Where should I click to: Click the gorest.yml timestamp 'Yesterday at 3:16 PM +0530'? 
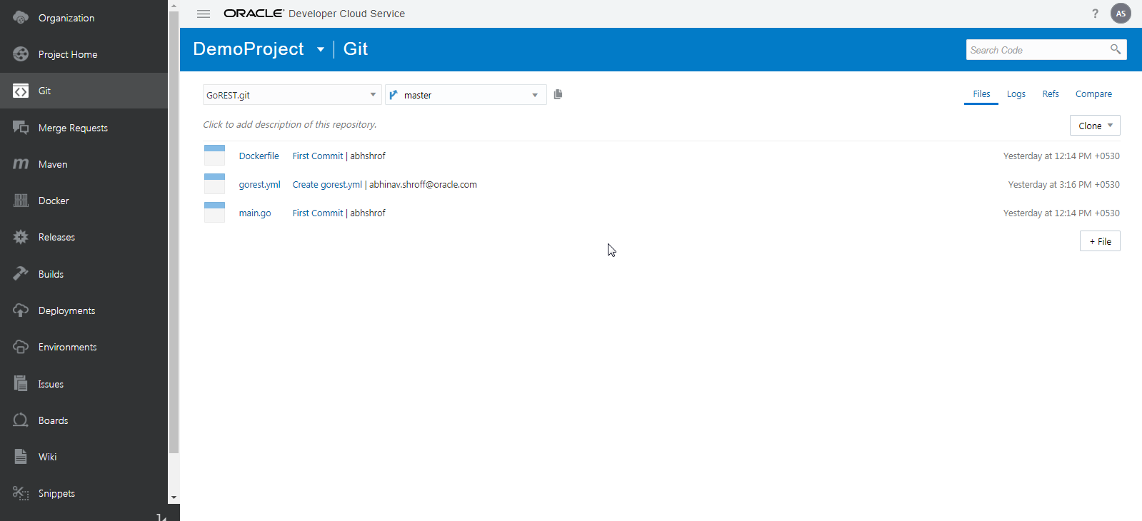coord(1064,184)
